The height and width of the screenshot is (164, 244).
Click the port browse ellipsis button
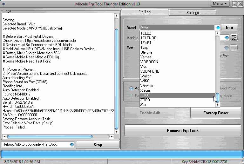click(x=234, y=48)
